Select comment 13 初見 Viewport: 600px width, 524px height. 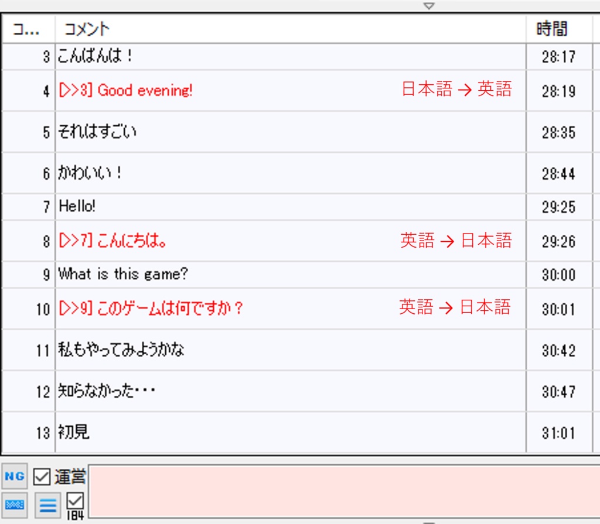[176, 433]
